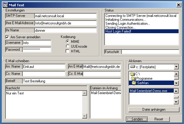Click the Betreff subject field
184x124 pixels.
point(72,81)
